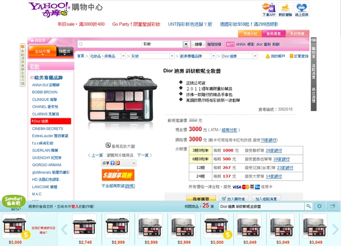The image size is (341, 246).
Task: Share product via Plurk icon
Action: [x=118, y=163]
